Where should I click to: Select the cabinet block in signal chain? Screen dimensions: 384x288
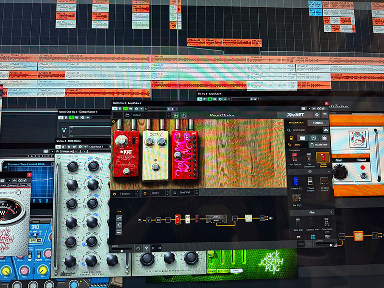249,218
